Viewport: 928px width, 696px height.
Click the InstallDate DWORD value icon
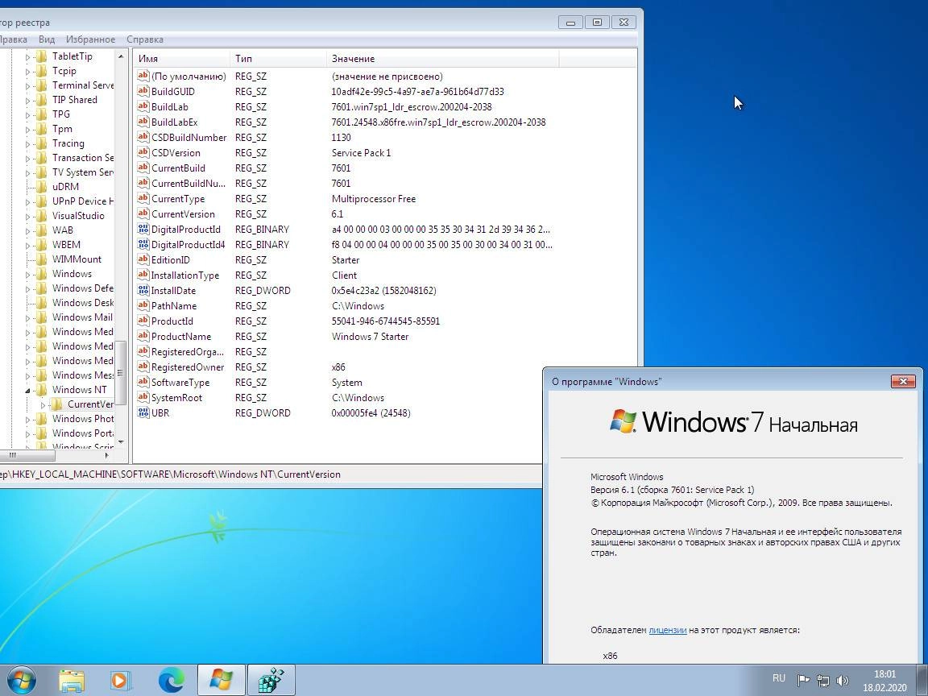point(143,291)
